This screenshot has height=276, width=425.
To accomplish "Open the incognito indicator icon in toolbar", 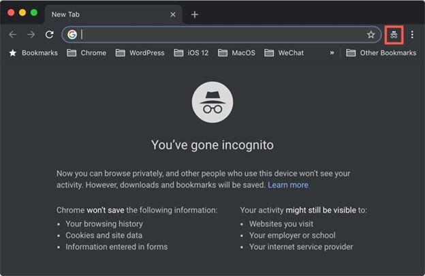I will click(394, 35).
